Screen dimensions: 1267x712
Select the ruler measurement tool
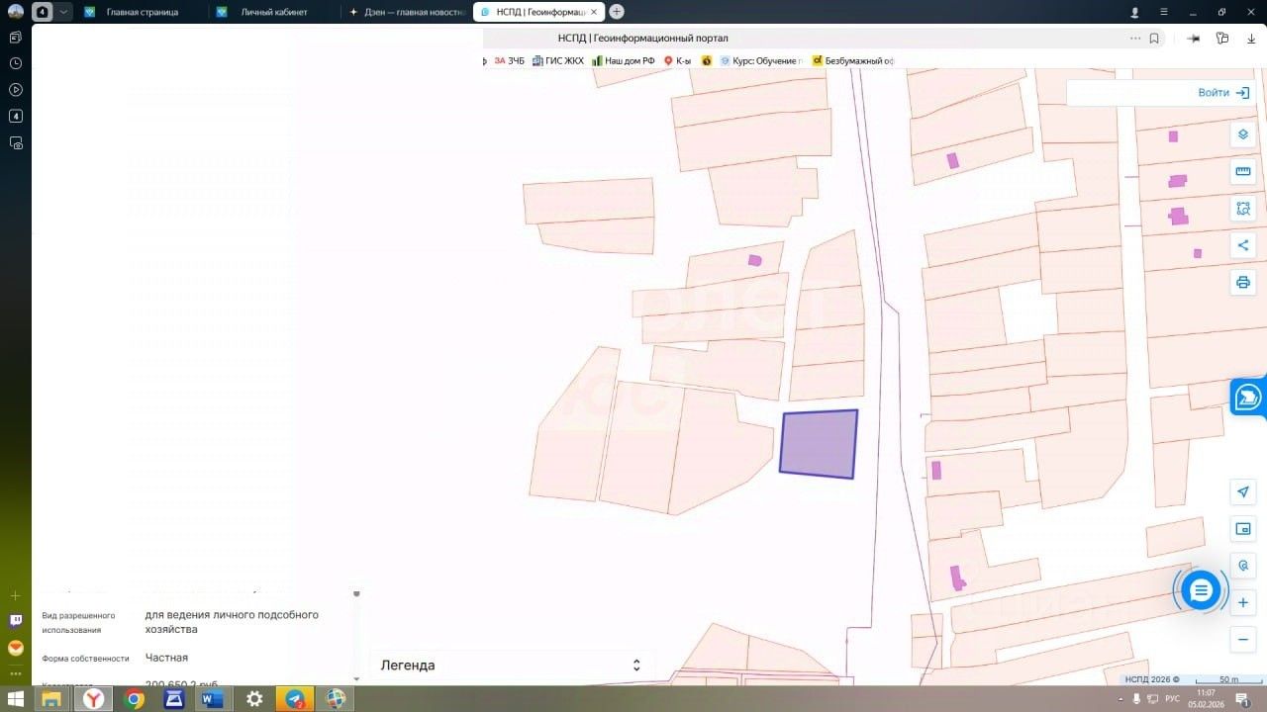(x=1243, y=171)
